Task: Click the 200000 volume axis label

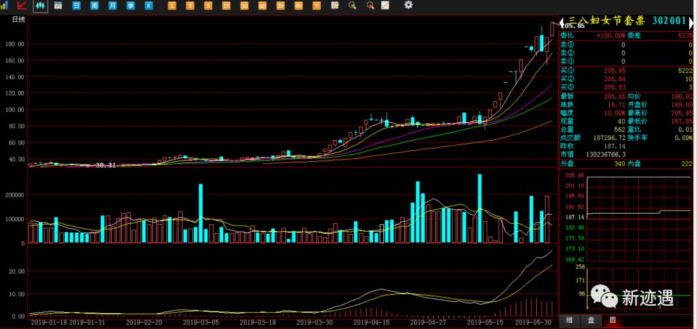Action: pos(15,195)
